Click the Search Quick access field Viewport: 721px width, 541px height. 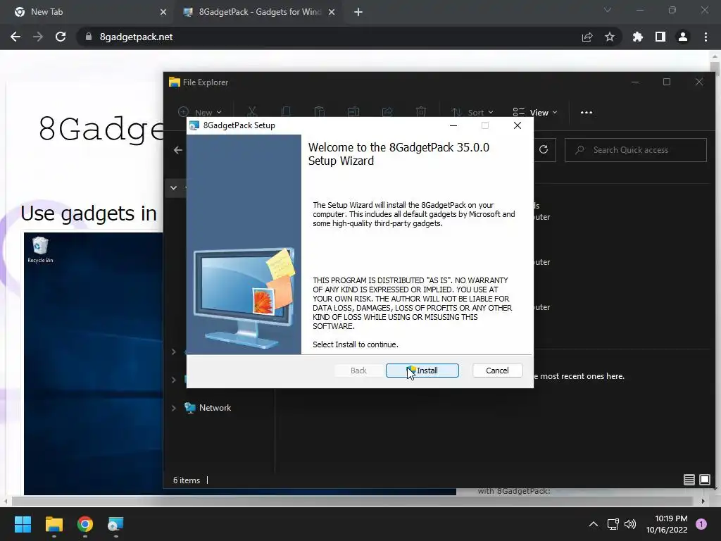coord(636,150)
